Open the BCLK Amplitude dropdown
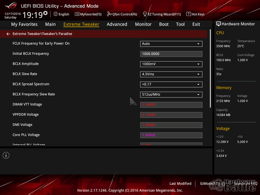260x195 pixels. pos(171,64)
